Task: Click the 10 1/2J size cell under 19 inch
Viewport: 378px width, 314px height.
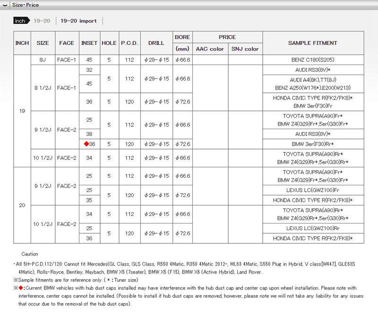Action: [43, 158]
